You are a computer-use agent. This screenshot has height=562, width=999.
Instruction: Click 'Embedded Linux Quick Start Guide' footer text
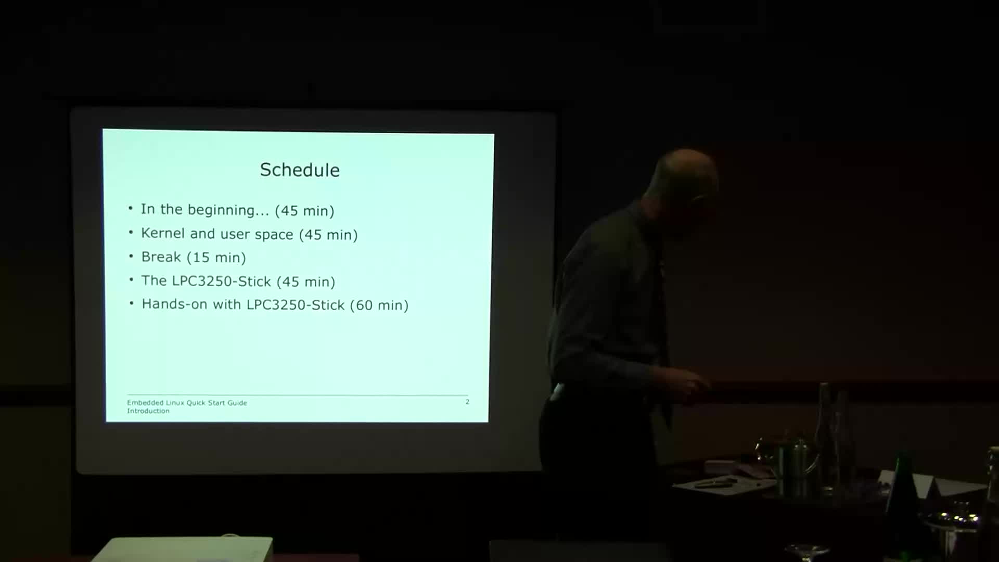(187, 403)
